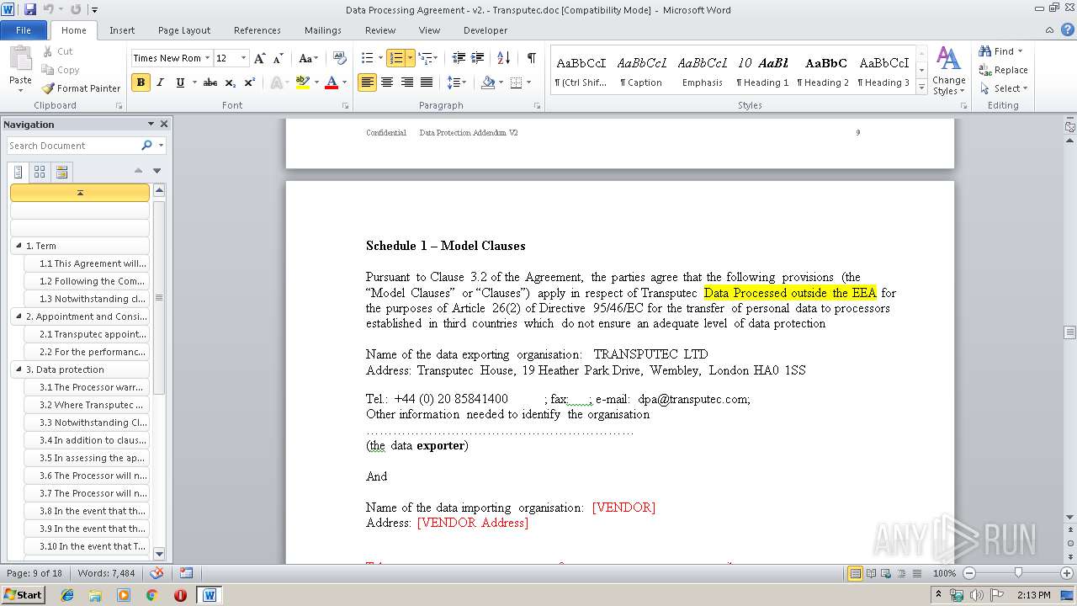1077x606 pixels.
Task: Close the Navigation pane
Action: pos(164,124)
